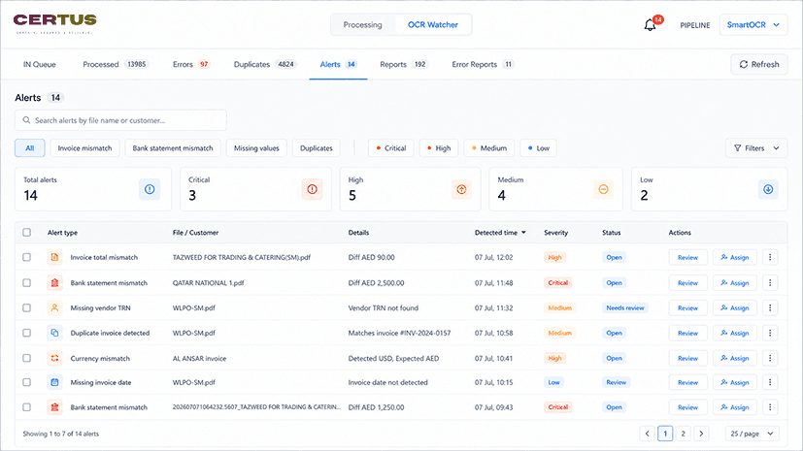803x451 pixels.
Task: Open the Errors tab
Action: [191, 64]
